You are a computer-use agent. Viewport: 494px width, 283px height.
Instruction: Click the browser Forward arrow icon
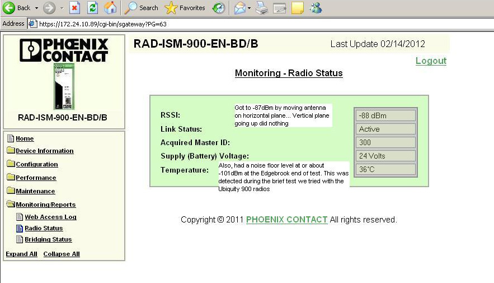[x=49, y=8]
